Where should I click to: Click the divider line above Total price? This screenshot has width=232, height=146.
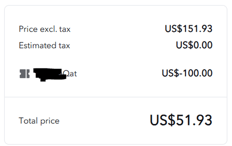tap(116, 97)
